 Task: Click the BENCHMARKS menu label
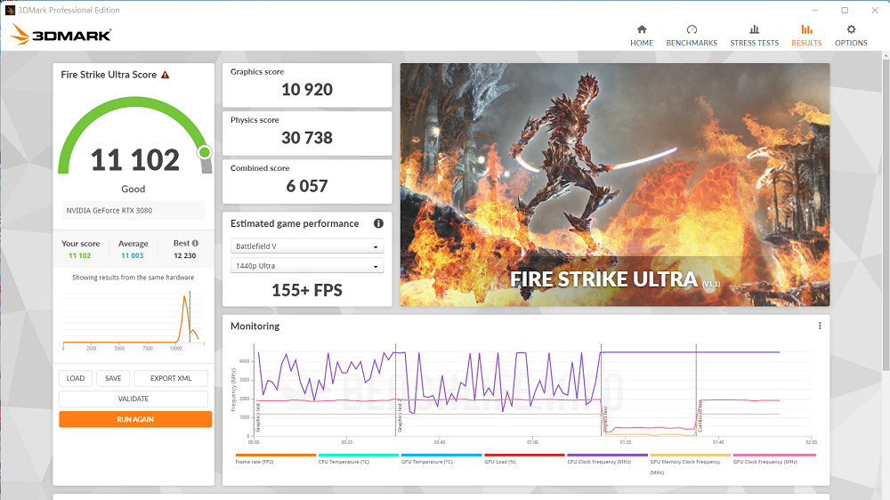(x=692, y=43)
